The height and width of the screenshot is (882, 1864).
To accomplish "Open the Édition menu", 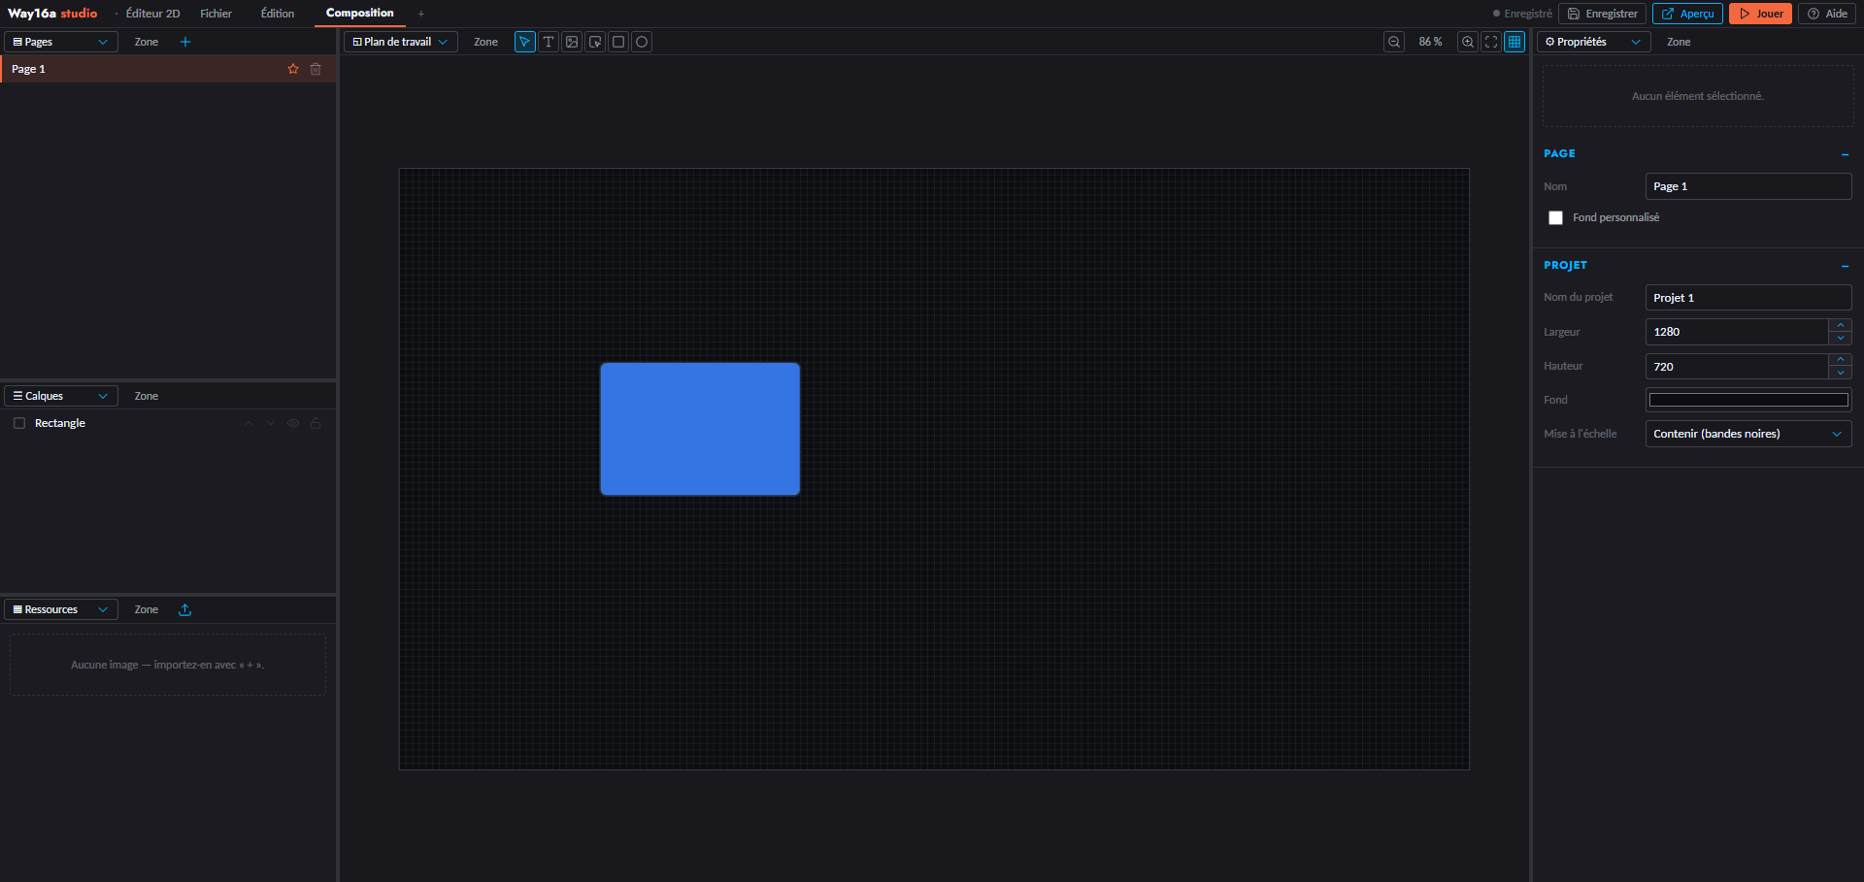I will click(x=278, y=14).
